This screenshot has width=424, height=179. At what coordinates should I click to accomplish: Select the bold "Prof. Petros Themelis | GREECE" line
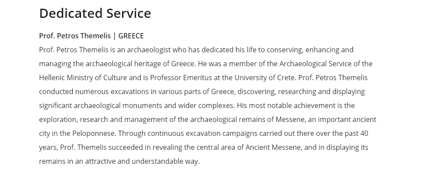[92, 36]
